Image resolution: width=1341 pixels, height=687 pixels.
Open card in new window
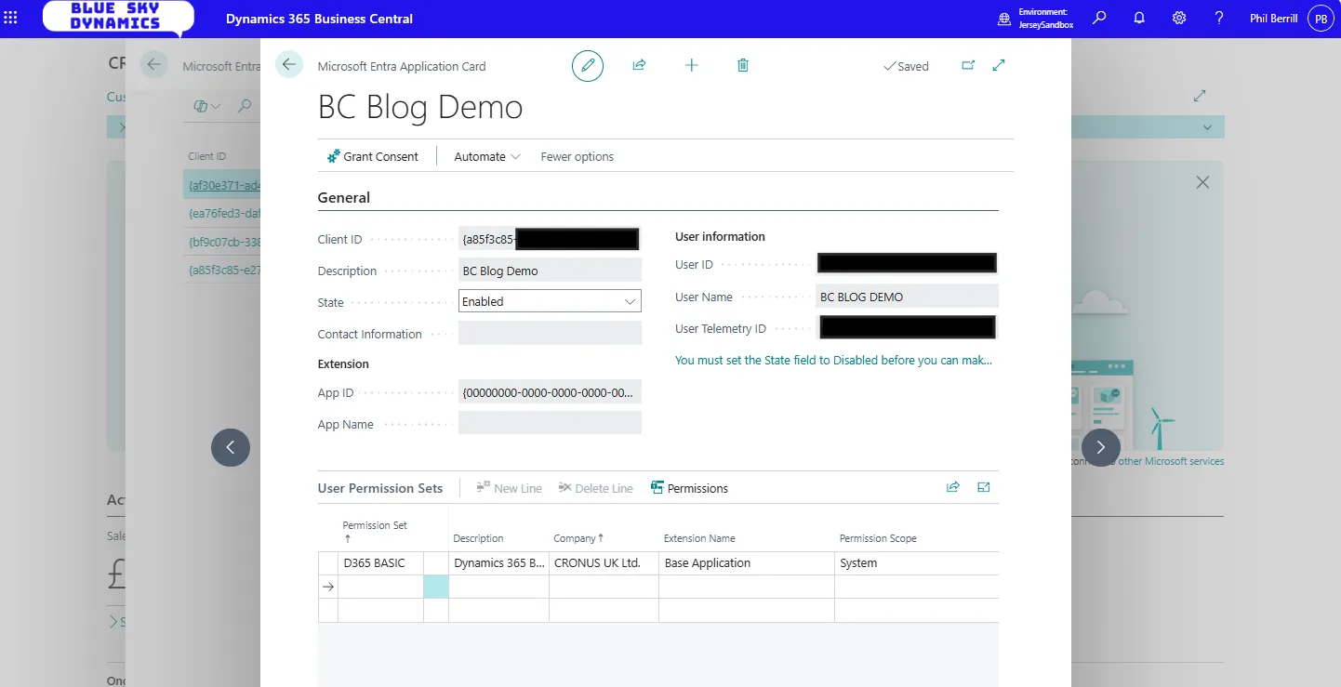click(968, 65)
